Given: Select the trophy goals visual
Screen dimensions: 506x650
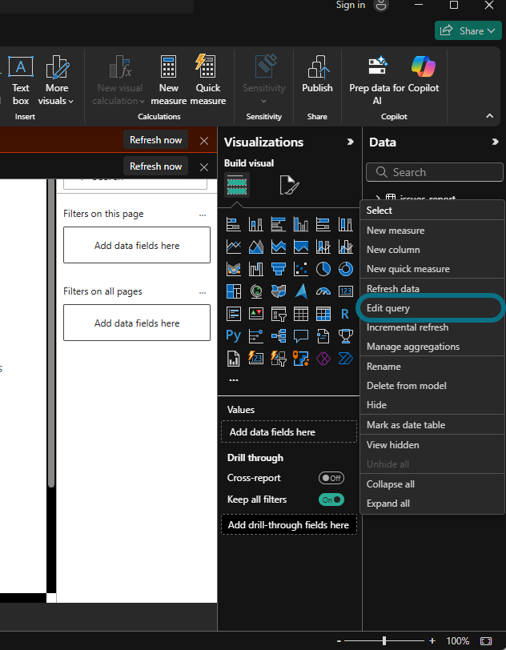Looking at the screenshot, I should (x=346, y=336).
